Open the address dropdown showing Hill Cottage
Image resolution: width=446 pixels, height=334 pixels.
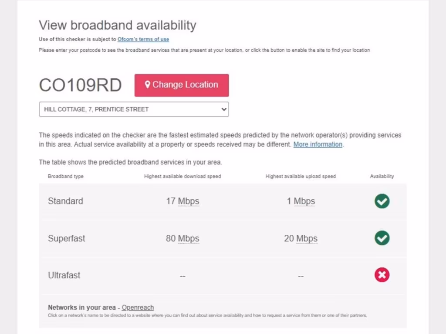point(134,109)
